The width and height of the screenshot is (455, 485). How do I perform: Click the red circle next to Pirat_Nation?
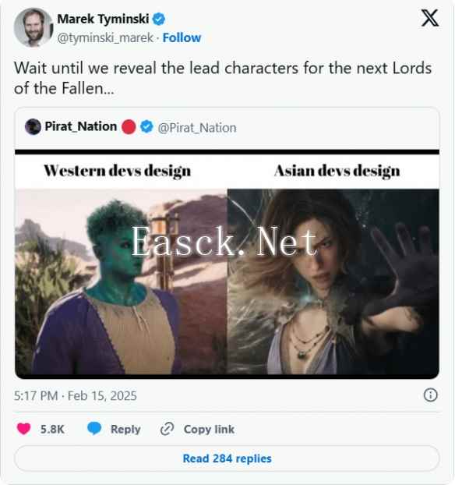129,127
